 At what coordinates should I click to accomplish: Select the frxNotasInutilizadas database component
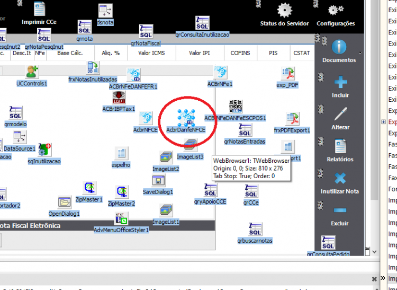[x=93, y=68]
